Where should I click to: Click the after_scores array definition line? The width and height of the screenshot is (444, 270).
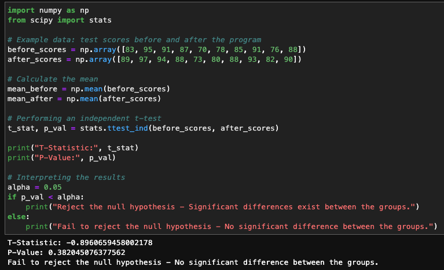155,60
